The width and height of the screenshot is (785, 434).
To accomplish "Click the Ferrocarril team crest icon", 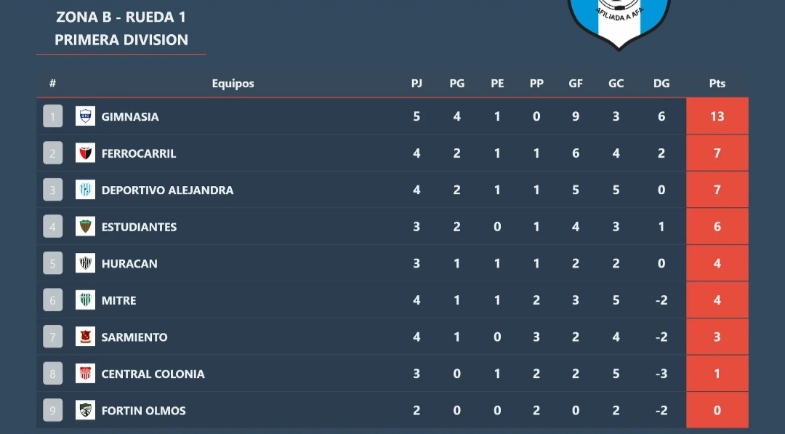I will pyautogui.click(x=85, y=153).
